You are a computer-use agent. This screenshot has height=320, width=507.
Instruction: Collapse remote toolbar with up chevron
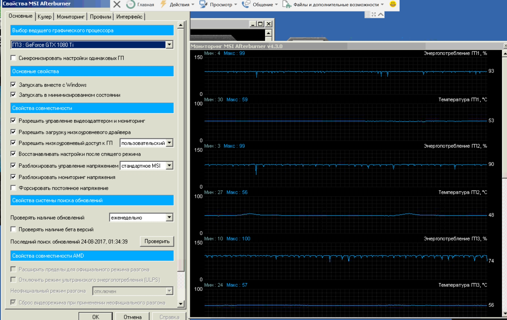(381, 15)
